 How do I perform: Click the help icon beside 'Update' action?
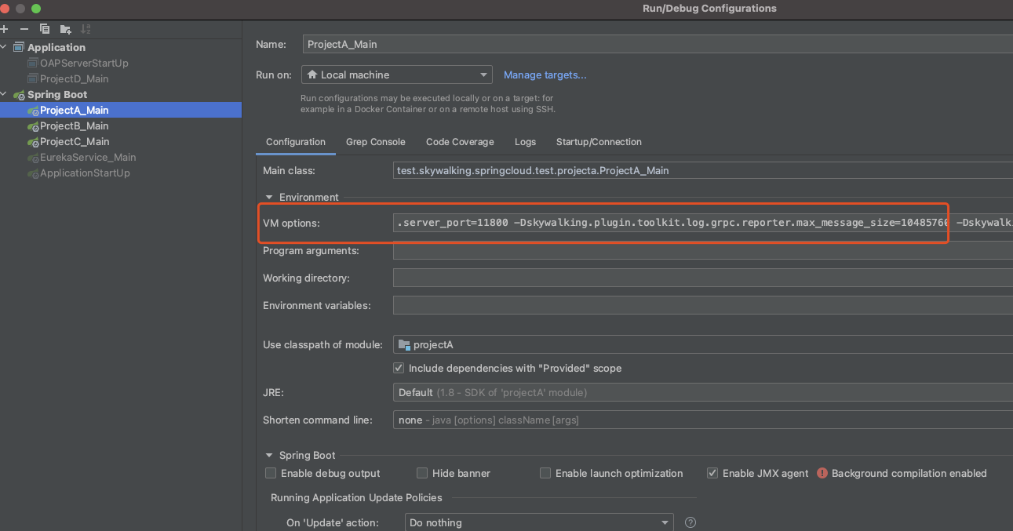click(x=691, y=522)
